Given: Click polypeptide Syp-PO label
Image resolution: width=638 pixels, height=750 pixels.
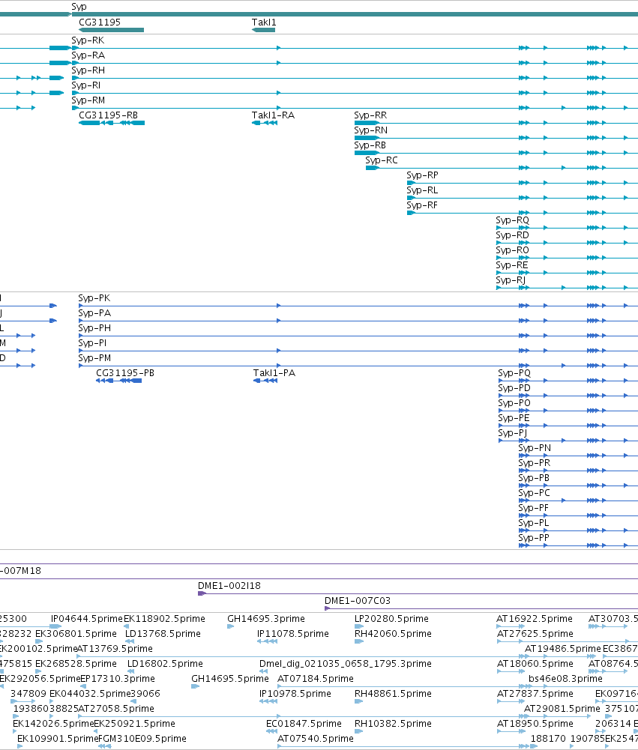Looking at the screenshot, I should [514, 403].
